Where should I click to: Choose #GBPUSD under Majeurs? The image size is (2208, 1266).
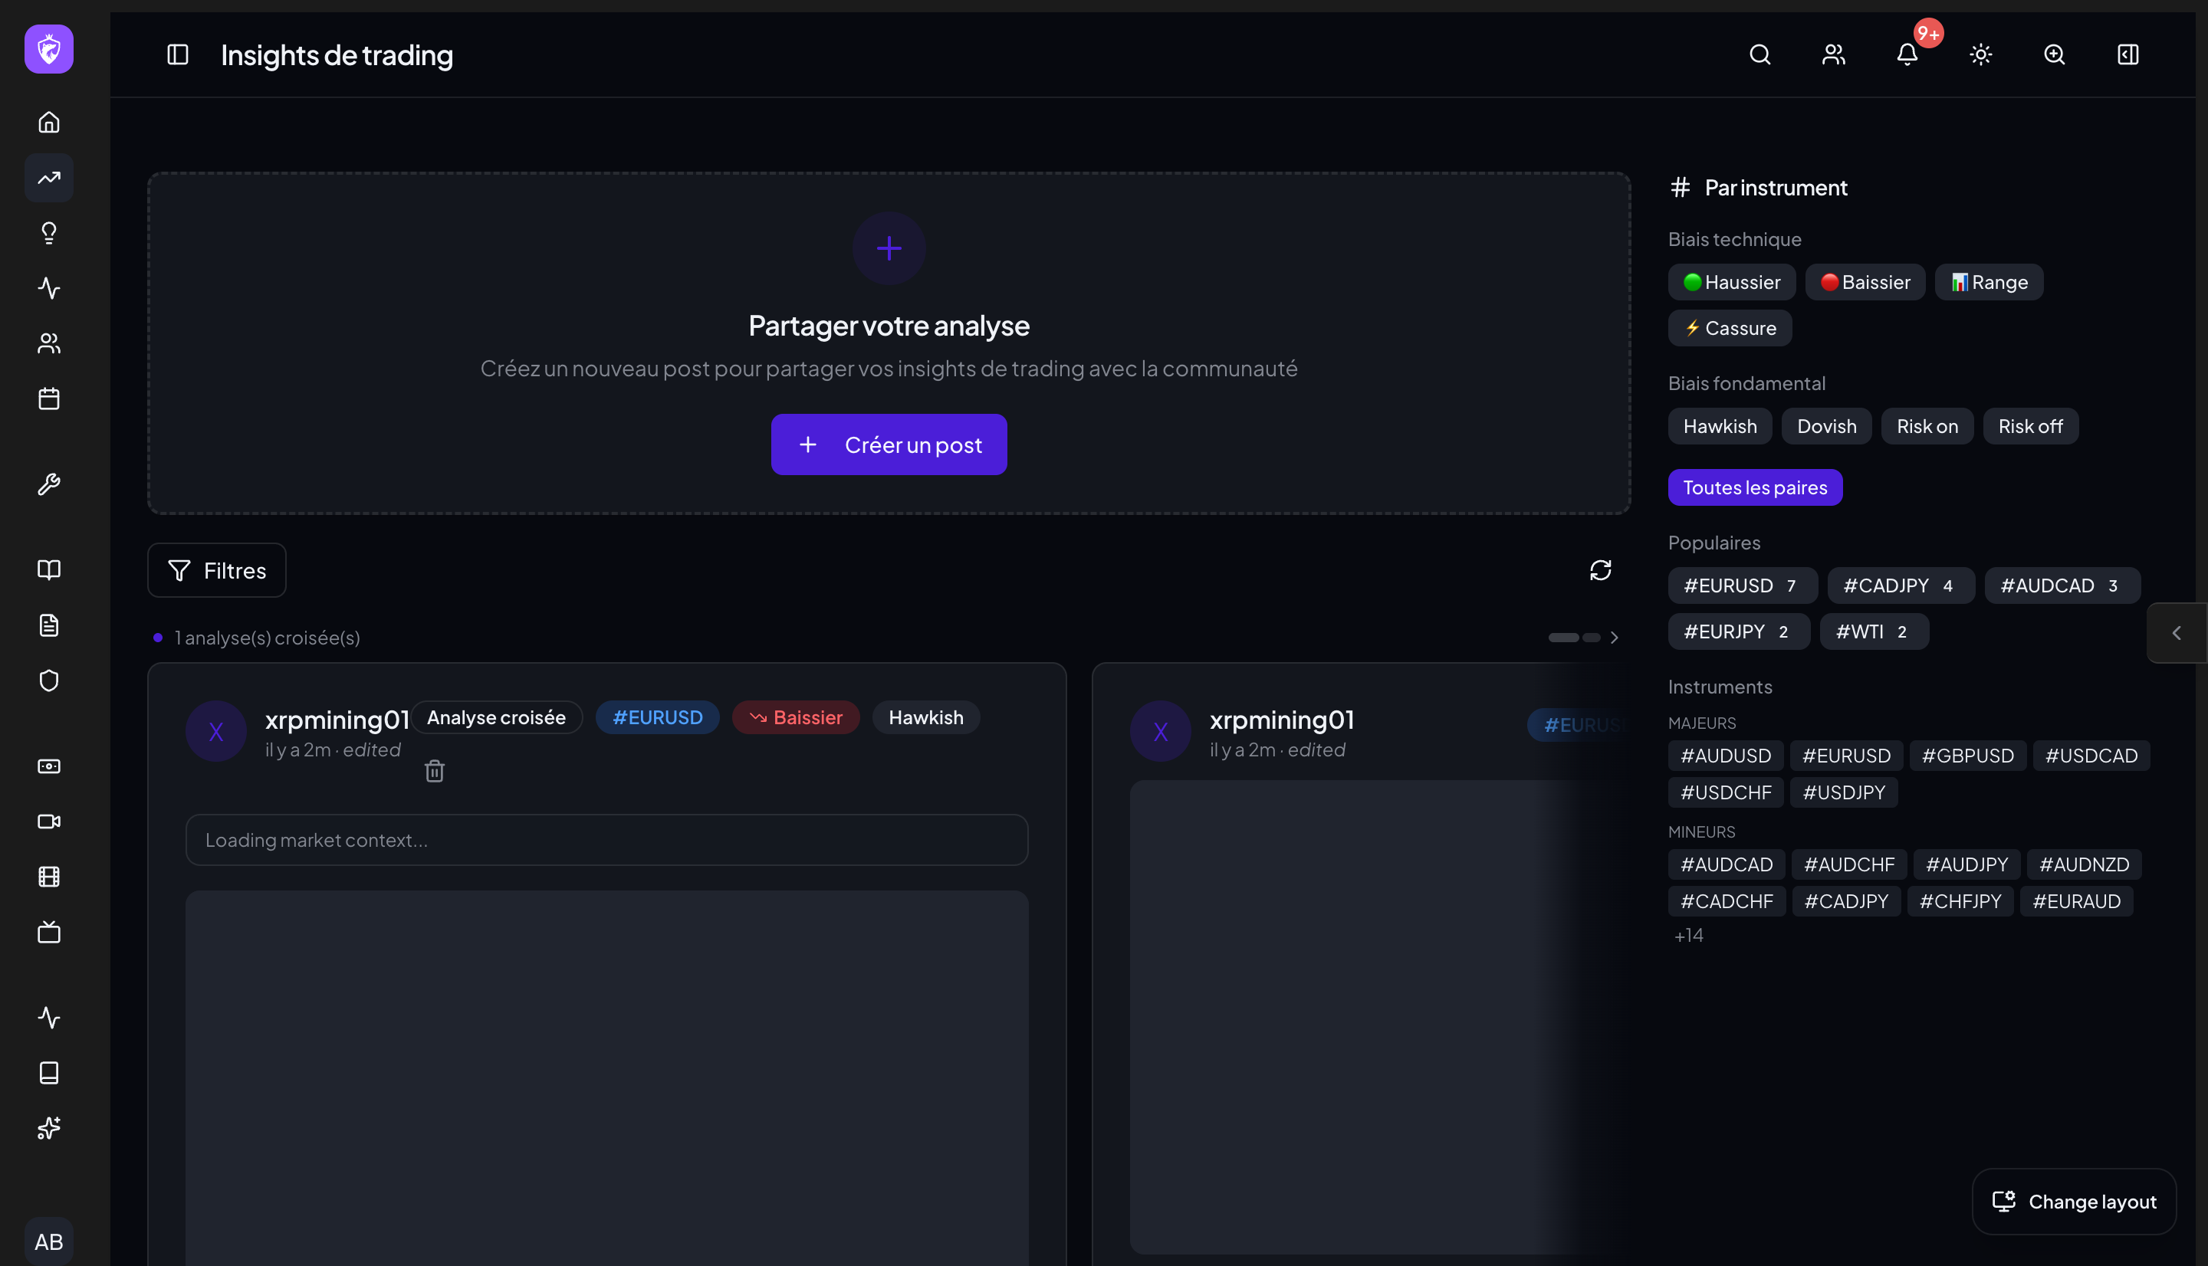coord(1968,756)
